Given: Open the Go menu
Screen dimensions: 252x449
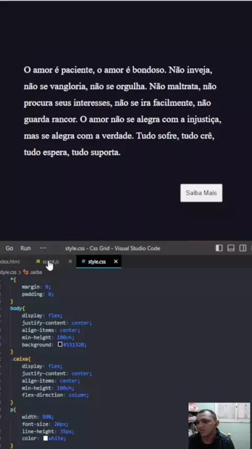Looking at the screenshot, I should tap(9, 248).
